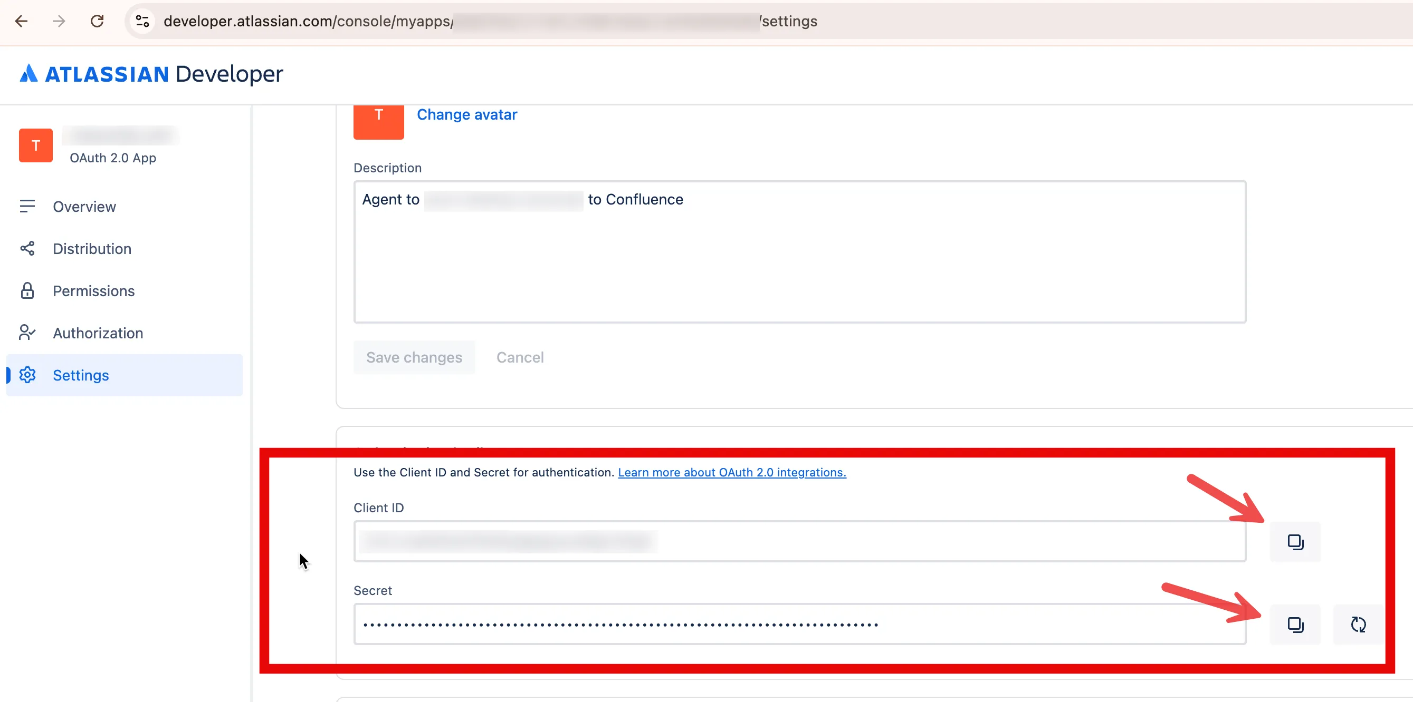1413x702 pixels.
Task: Regenerate the Secret with refresh icon
Action: (x=1358, y=625)
